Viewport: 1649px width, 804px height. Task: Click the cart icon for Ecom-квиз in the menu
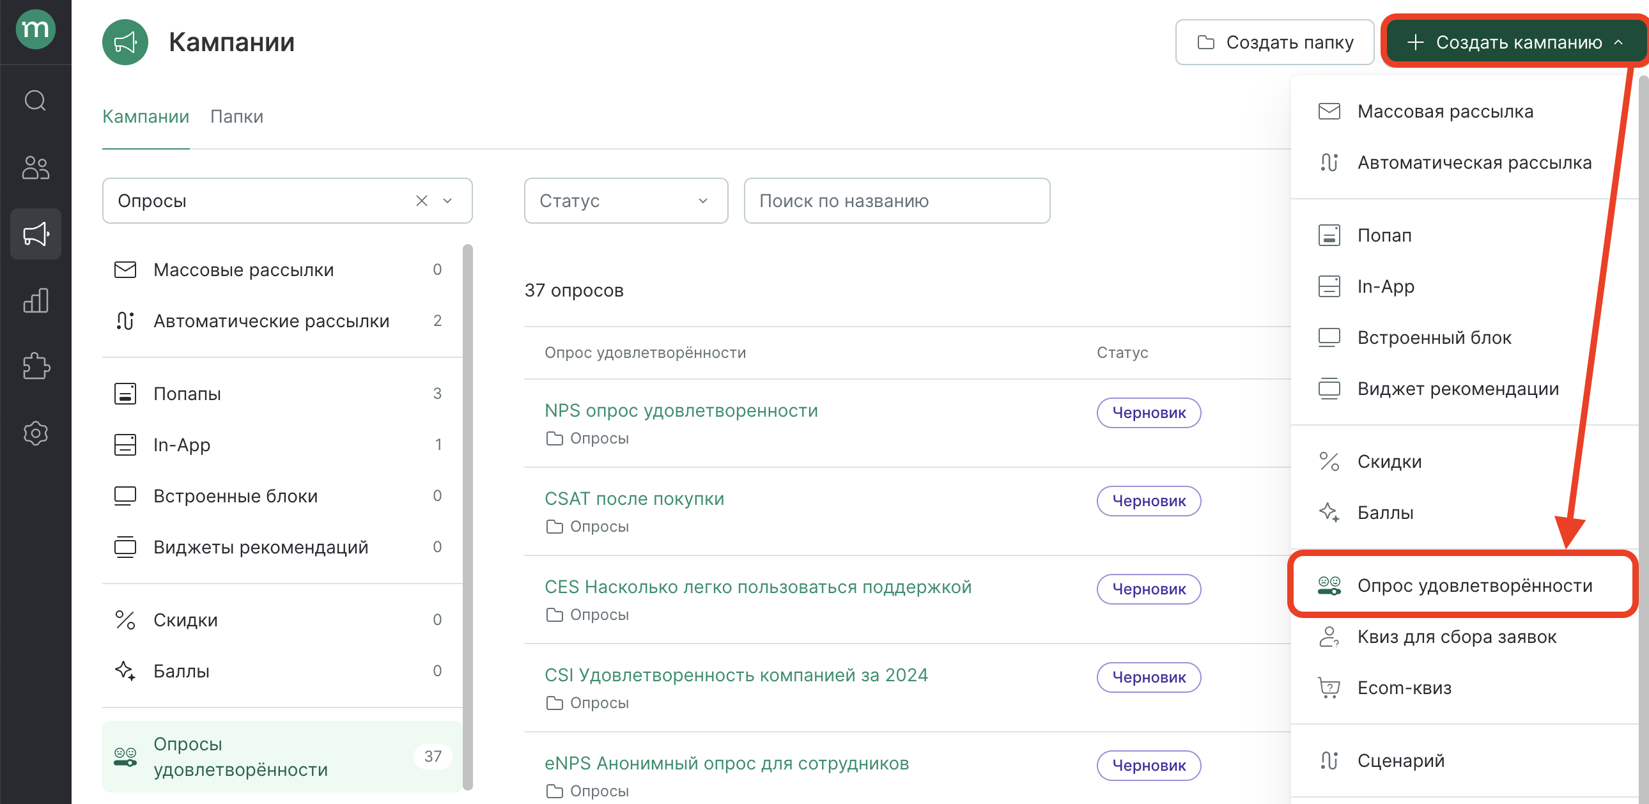click(1329, 688)
